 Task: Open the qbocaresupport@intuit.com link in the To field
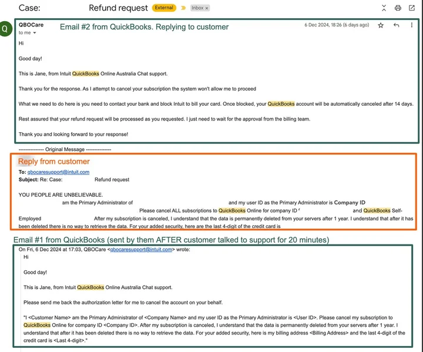point(58,172)
